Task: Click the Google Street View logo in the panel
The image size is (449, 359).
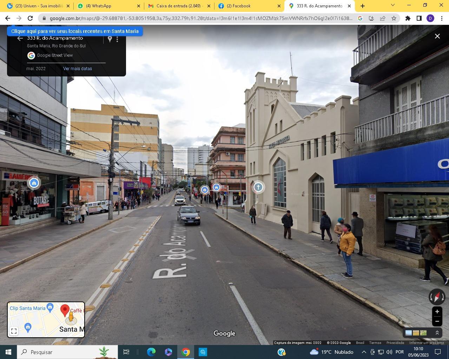Action: tap(31, 55)
